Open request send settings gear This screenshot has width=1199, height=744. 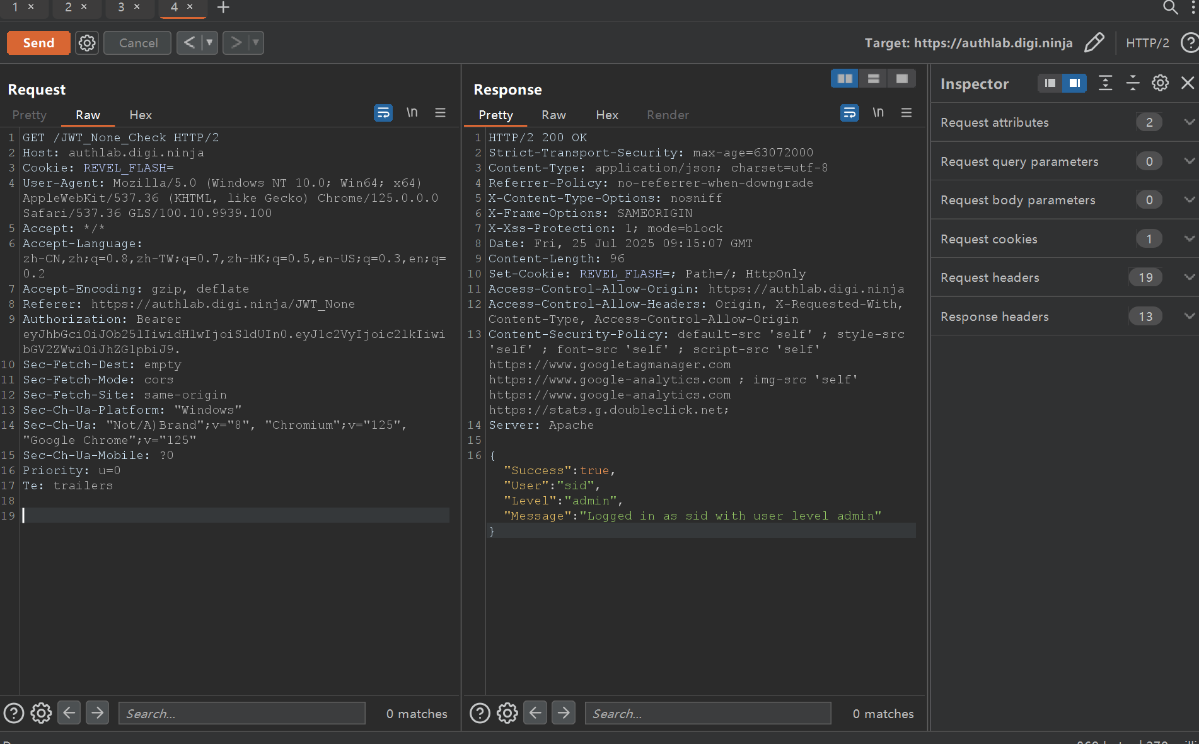click(x=87, y=43)
